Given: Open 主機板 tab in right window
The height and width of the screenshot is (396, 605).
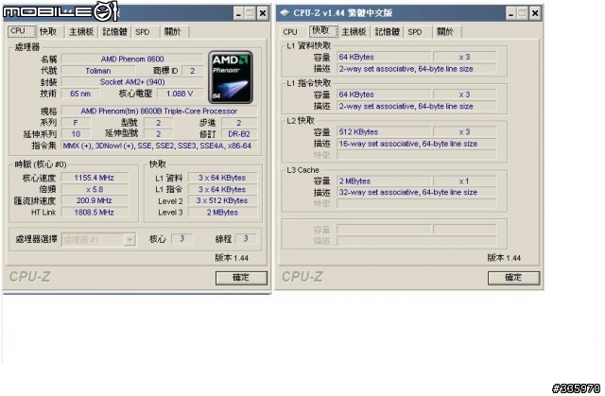Looking at the screenshot, I should pos(354,31).
